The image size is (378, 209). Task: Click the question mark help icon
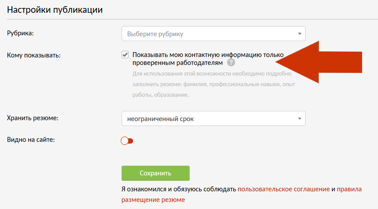(231, 63)
